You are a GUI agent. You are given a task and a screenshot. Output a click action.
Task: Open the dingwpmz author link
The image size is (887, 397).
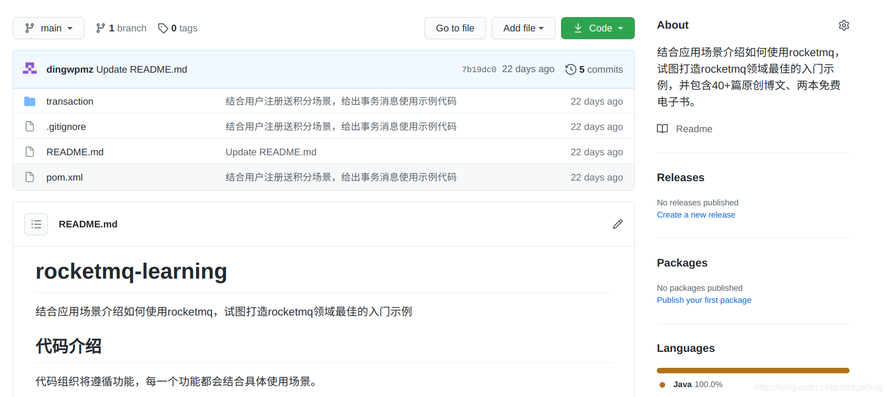pyautogui.click(x=70, y=69)
